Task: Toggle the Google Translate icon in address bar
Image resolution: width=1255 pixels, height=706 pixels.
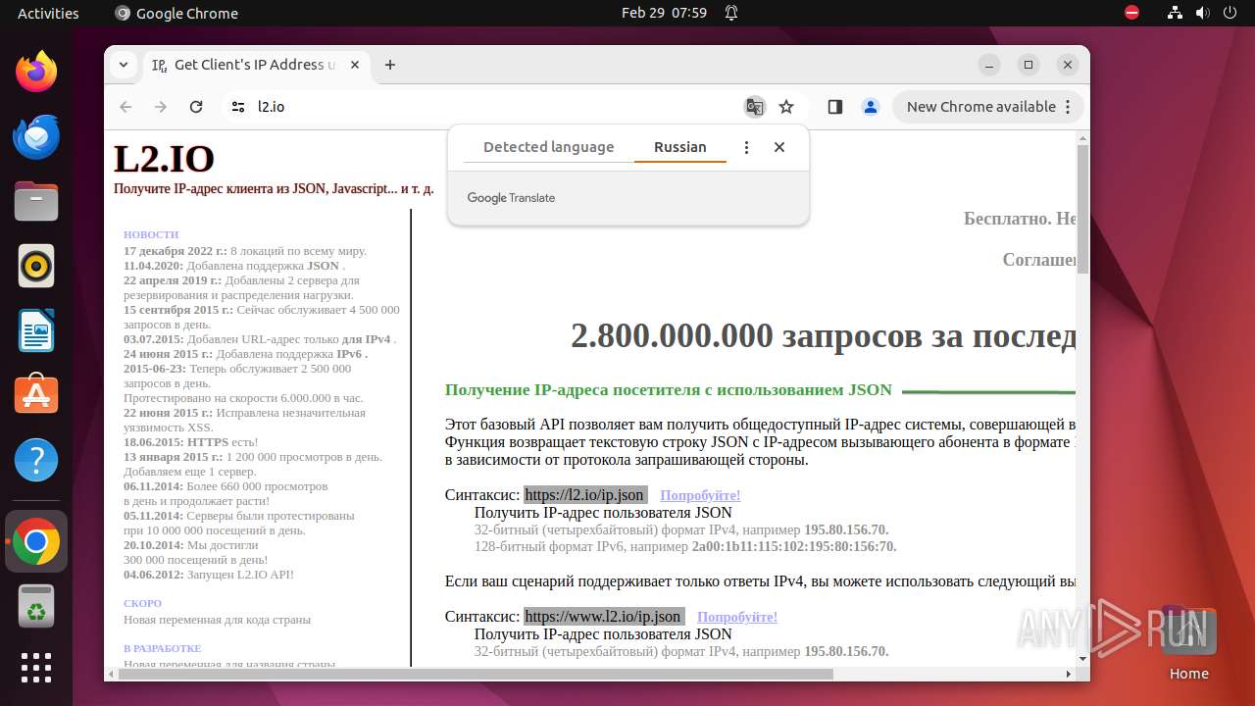Action: (754, 107)
